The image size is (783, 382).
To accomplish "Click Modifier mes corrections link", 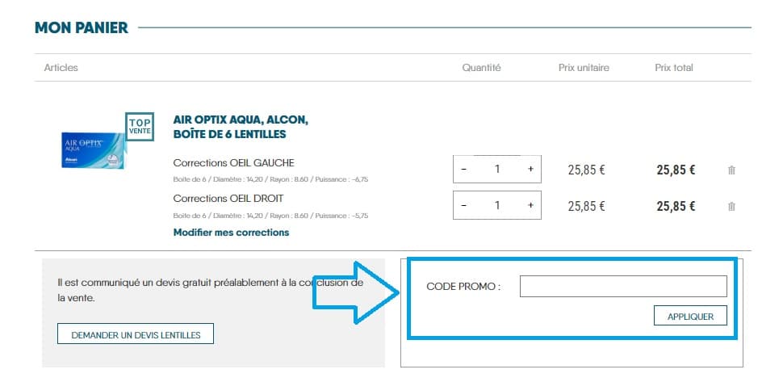I will (231, 233).
